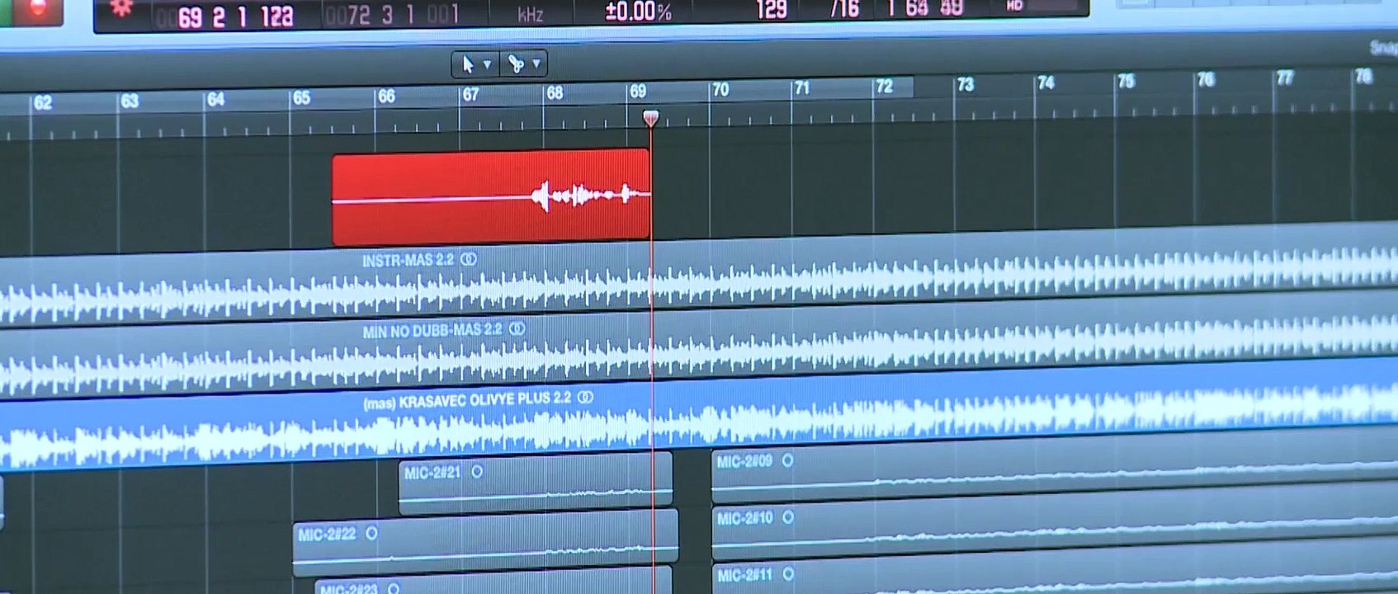Open the left-click tool dropdown arrow
This screenshot has height=594, width=1398.
point(488,64)
